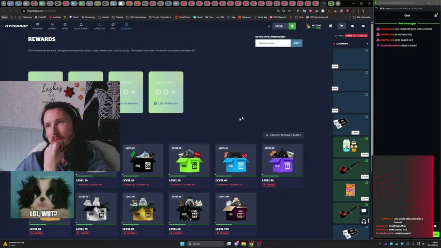Click the square icon left of cart
Image resolution: width=441 pixels, height=248 pixels.
331,26
